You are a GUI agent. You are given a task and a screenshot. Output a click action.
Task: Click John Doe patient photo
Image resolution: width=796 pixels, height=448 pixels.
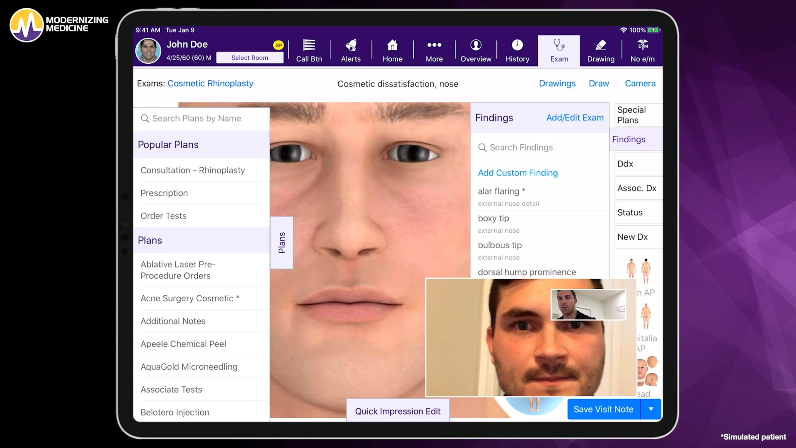pos(148,51)
